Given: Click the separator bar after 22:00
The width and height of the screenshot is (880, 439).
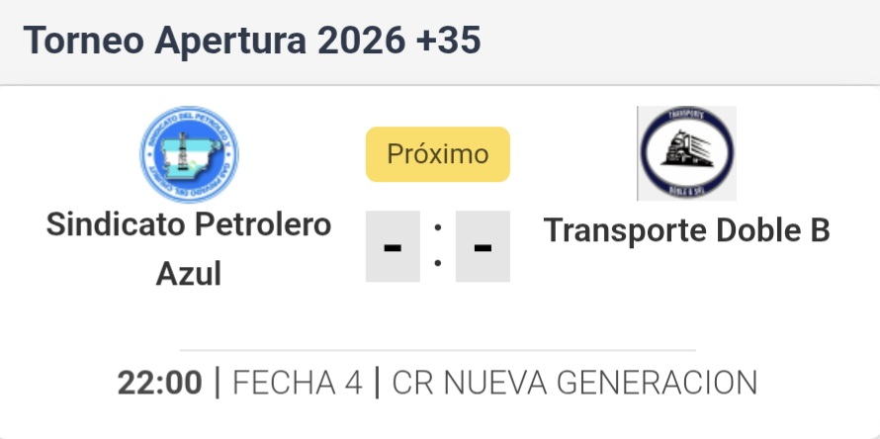Looking at the screenshot, I should 218,383.
